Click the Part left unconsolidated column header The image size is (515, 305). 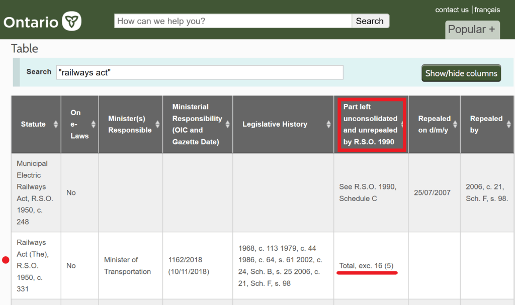point(370,125)
